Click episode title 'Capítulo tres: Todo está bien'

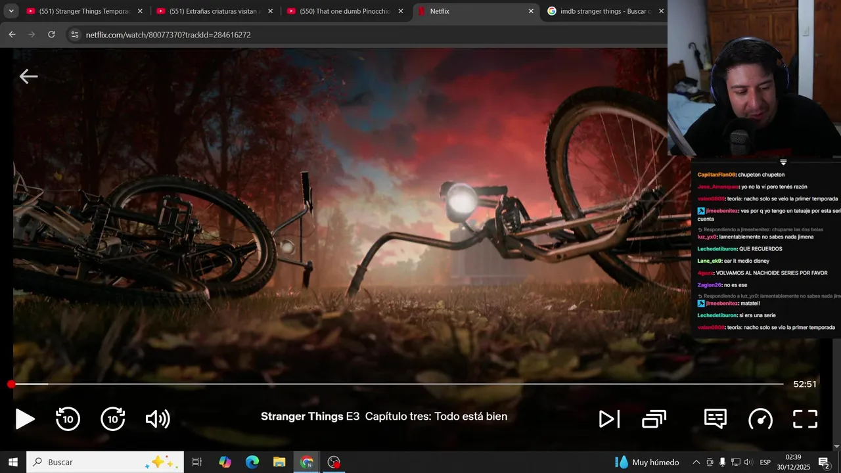(x=436, y=417)
